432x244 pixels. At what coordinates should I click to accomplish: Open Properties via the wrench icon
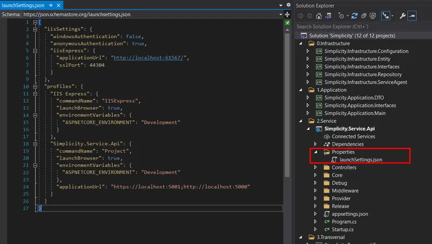tap(402, 16)
